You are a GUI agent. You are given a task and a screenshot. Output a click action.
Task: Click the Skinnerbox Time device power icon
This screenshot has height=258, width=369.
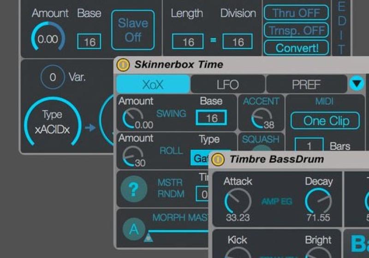pos(123,64)
